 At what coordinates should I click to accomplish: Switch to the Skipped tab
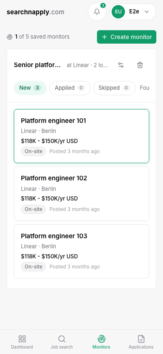coord(115,88)
